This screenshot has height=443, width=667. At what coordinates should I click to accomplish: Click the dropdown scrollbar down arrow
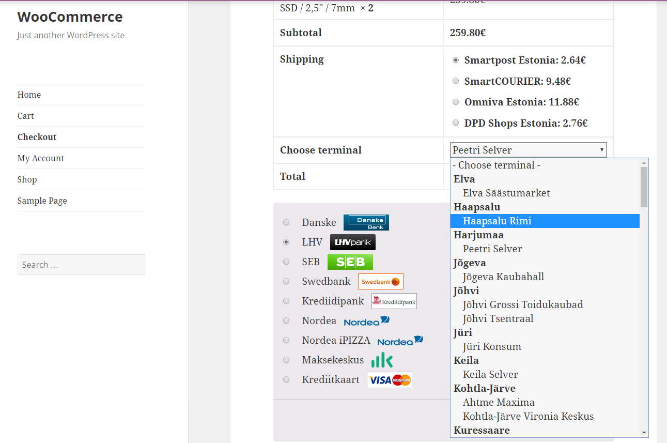(644, 432)
